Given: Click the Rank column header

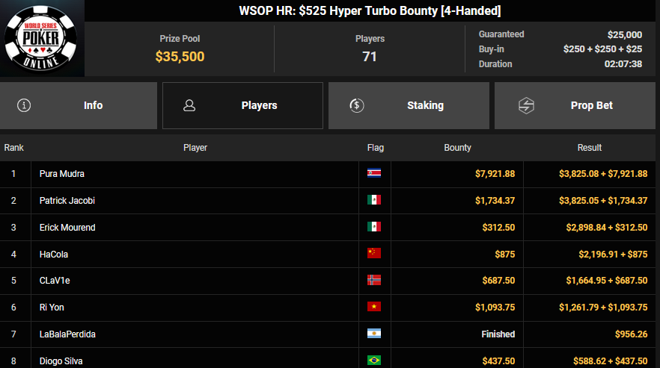Looking at the screenshot, I should click(x=14, y=148).
